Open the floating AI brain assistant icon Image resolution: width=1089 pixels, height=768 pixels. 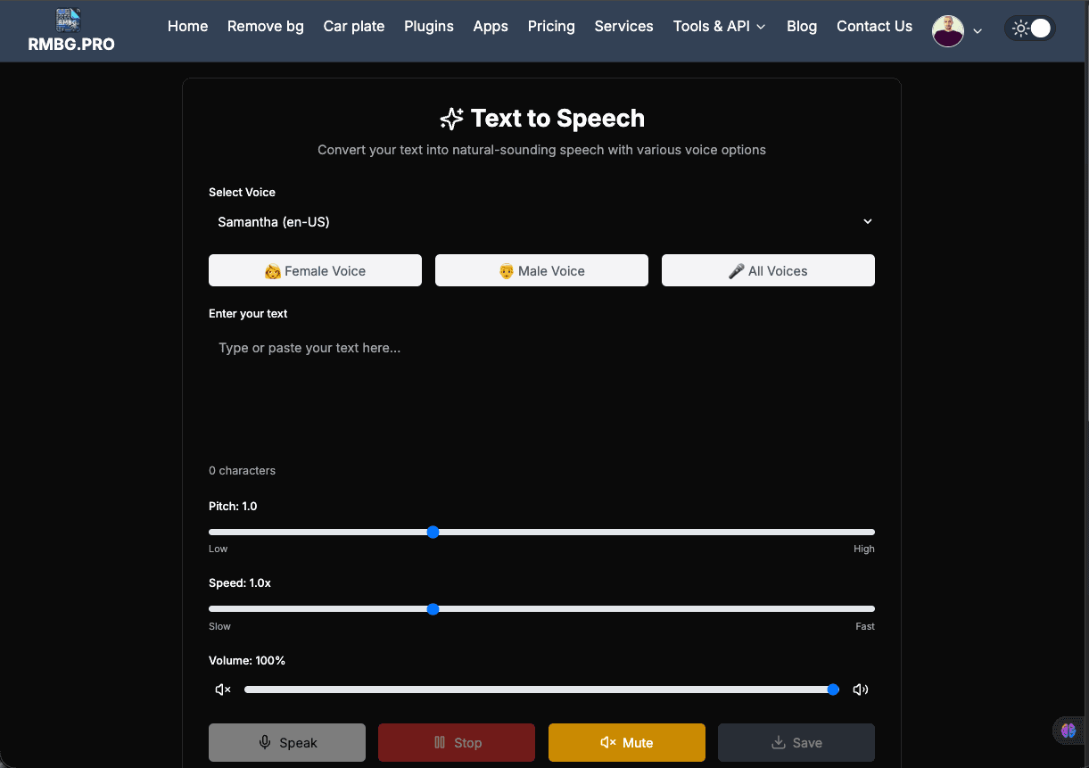coord(1068,730)
